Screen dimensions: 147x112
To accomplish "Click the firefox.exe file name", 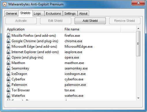I will click(72, 36).
